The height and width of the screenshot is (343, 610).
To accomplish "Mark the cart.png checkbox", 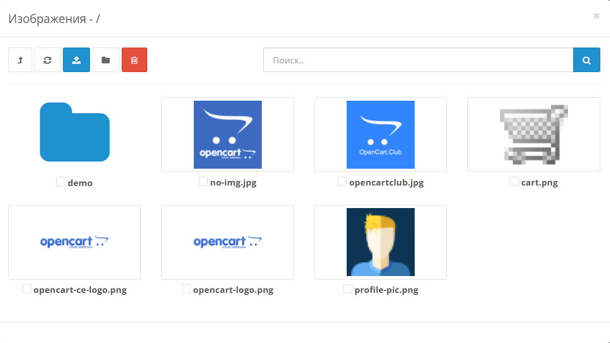I will point(514,181).
